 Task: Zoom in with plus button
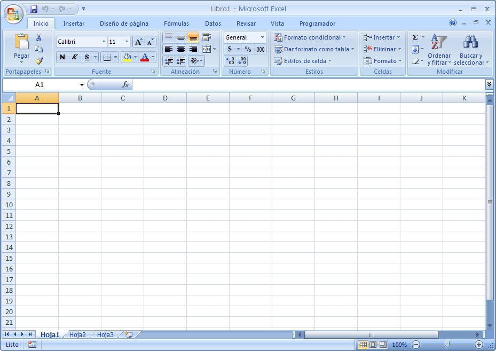click(478, 345)
